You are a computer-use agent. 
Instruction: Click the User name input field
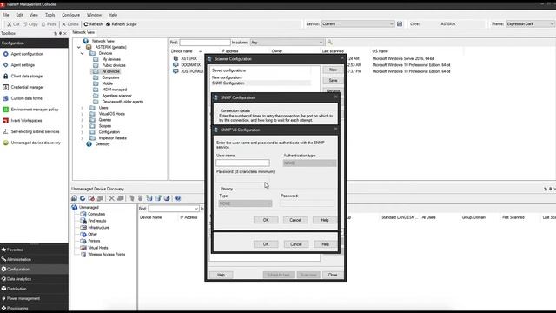click(243, 163)
